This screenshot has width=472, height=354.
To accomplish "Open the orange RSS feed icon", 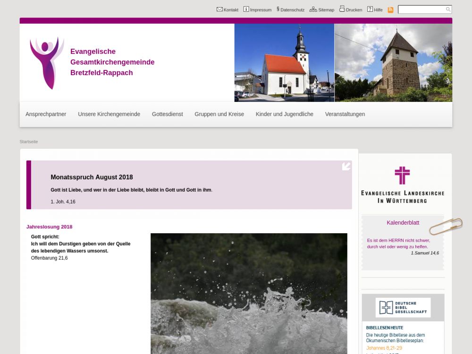I will click(x=390, y=10).
